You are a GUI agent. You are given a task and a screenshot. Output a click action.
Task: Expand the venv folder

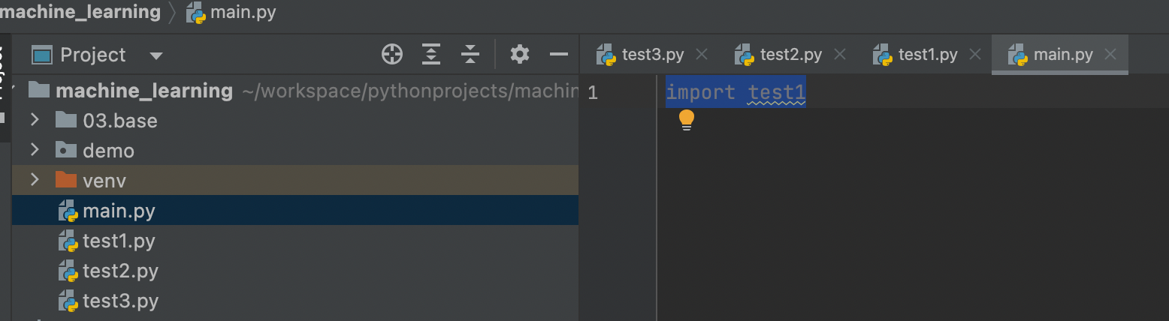pyautogui.click(x=35, y=180)
